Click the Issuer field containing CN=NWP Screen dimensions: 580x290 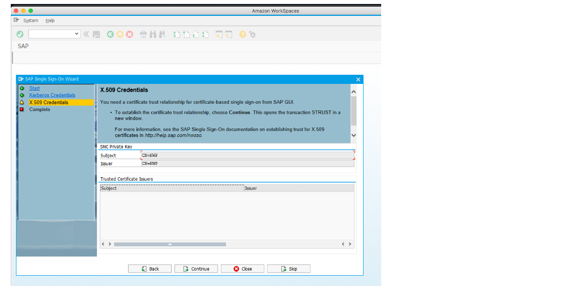[248, 164]
